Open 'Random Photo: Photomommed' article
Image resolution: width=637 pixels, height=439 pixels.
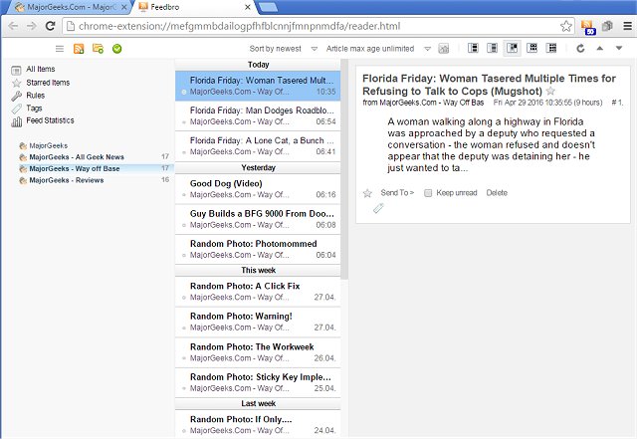(258, 249)
